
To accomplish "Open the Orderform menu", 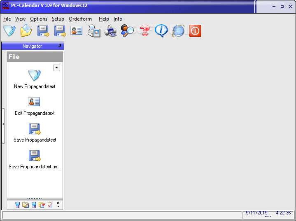I will pos(80,19).
